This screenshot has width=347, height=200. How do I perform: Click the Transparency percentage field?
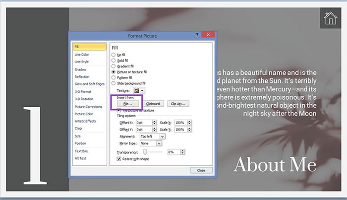[174, 152]
